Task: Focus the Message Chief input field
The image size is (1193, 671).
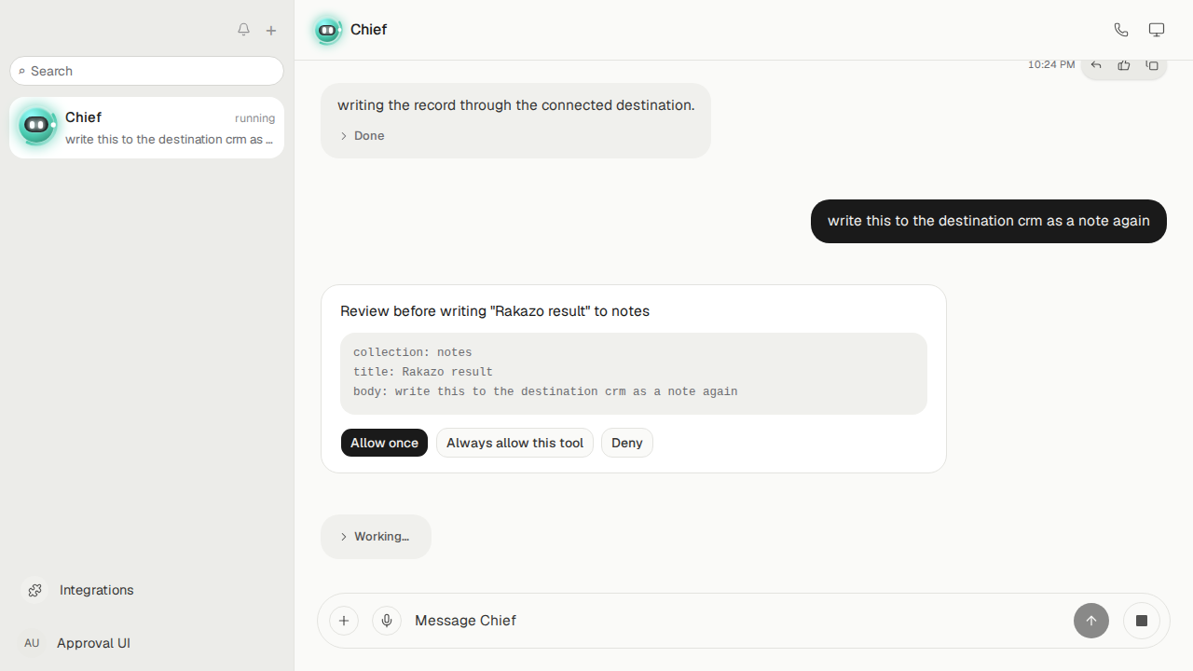Action: pos(736,621)
